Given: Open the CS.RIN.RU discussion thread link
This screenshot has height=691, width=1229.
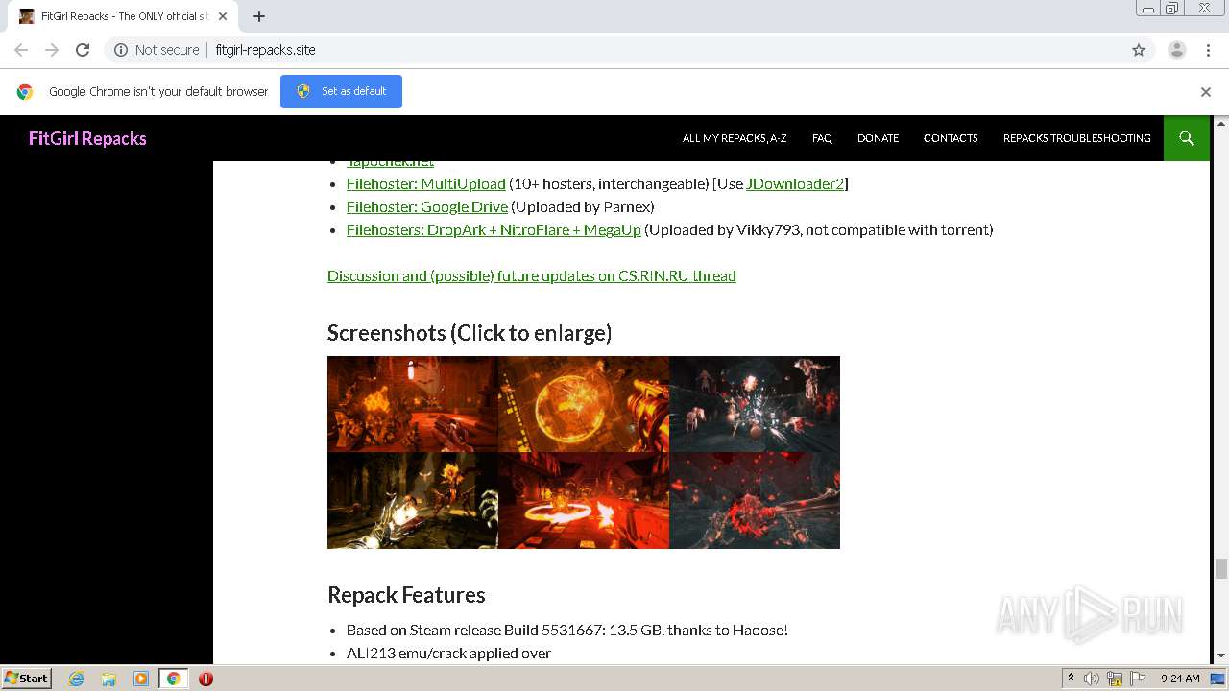Looking at the screenshot, I should point(531,275).
